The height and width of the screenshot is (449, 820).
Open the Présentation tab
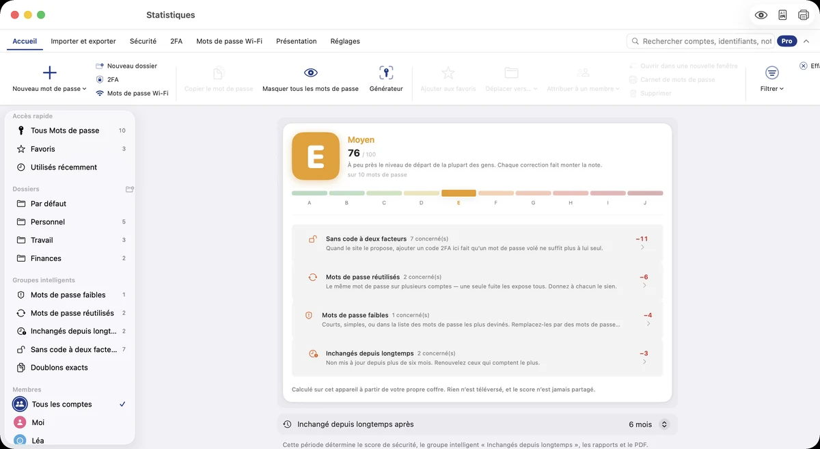click(296, 41)
